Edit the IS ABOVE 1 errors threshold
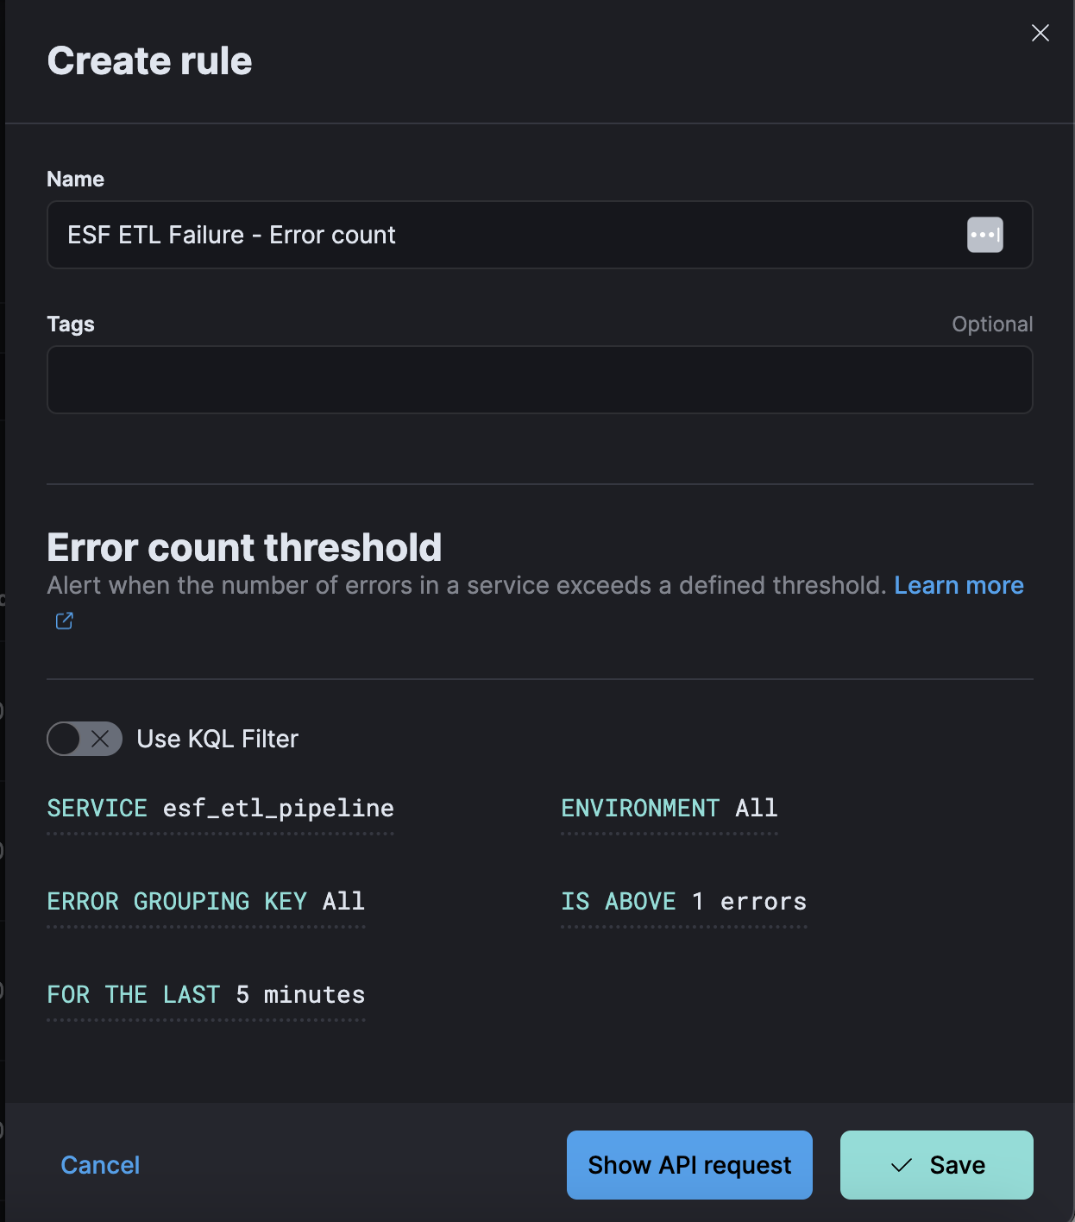Screen dimensions: 1075x1222 (x=683, y=902)
